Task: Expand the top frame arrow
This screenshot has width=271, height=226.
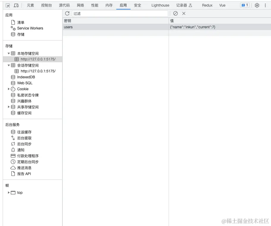Action: click(x=9, y=192)
